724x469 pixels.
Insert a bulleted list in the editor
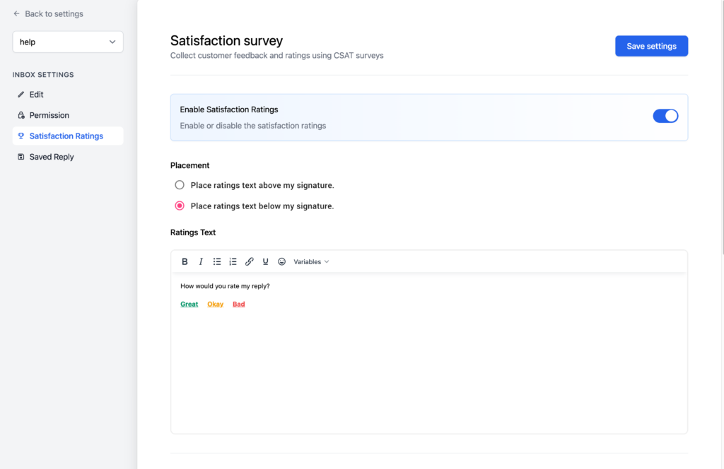217,261
